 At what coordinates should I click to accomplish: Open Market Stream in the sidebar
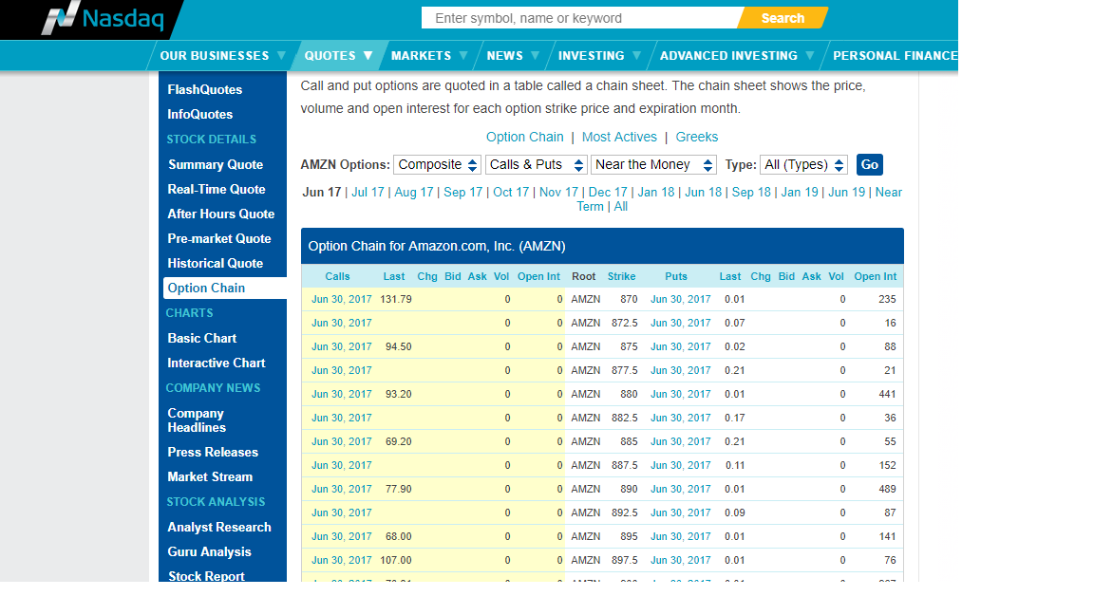tap(210, 477)
